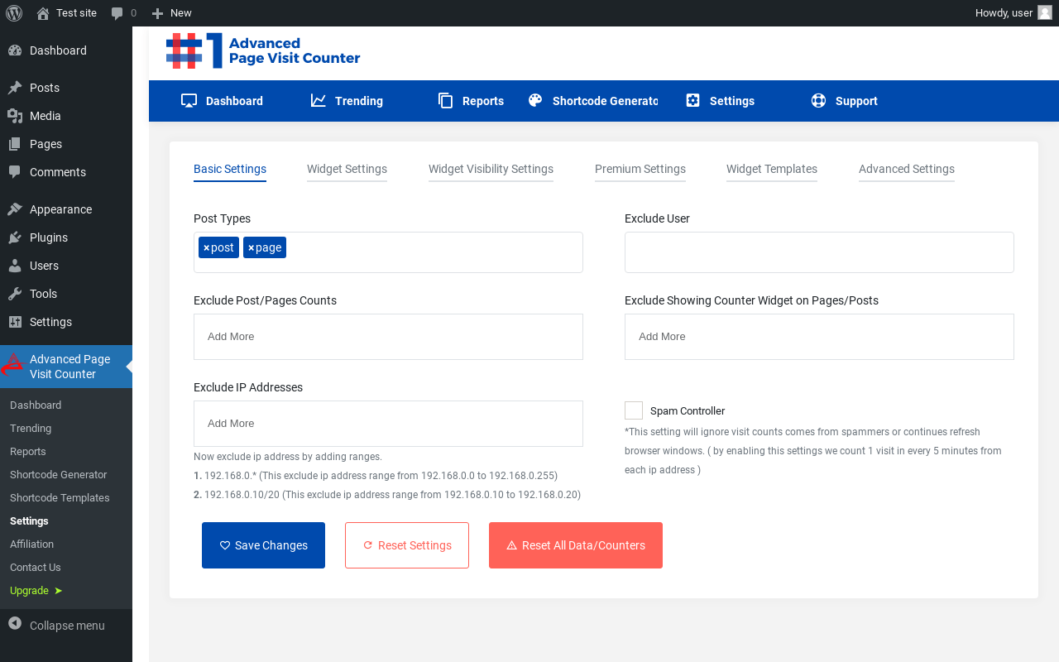Click the Appearance paintbrush icon
1059x662 pixels.
(x=15, y=209)
